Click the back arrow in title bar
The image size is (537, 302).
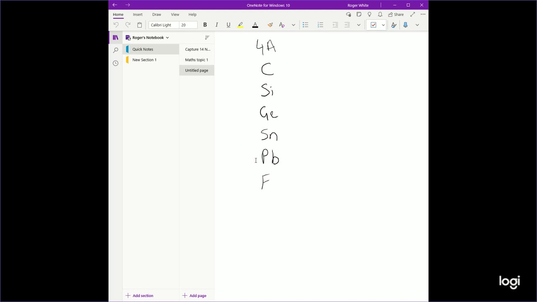115,5
